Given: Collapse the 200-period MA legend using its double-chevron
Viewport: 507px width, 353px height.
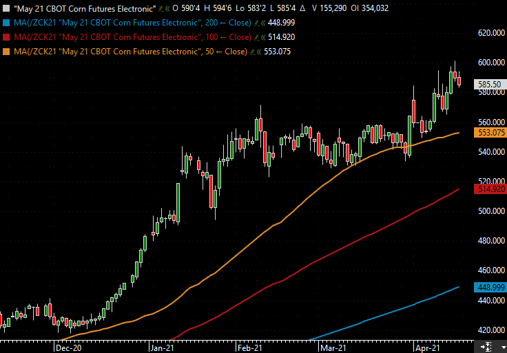Looking at the screenshot, I should (x=262, y=23).
